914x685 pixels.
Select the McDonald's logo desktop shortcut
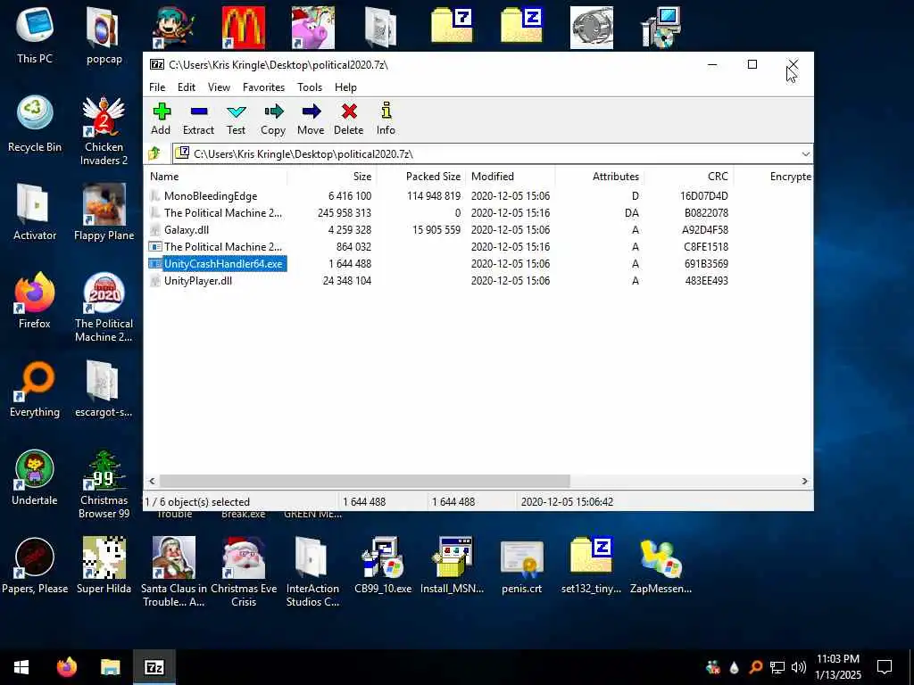tap(244, 28)
